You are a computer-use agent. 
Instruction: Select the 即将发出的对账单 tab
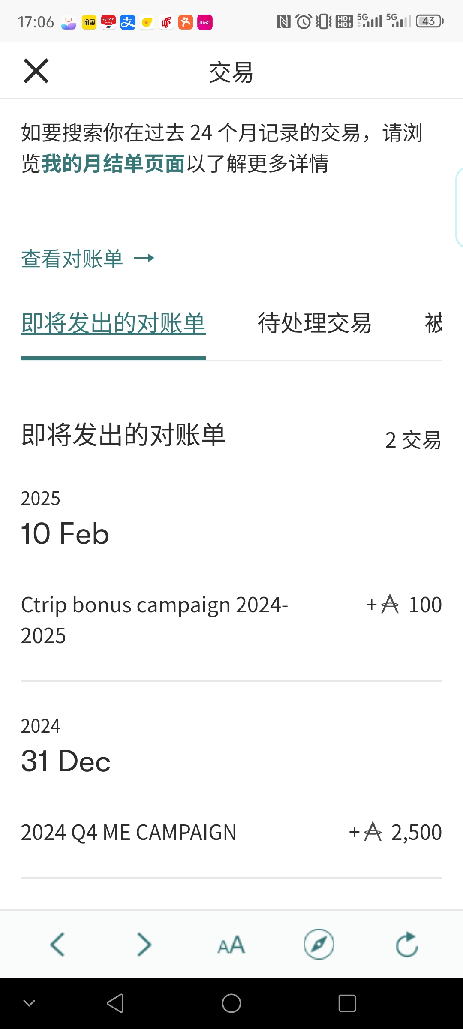(x=113, y=323)
